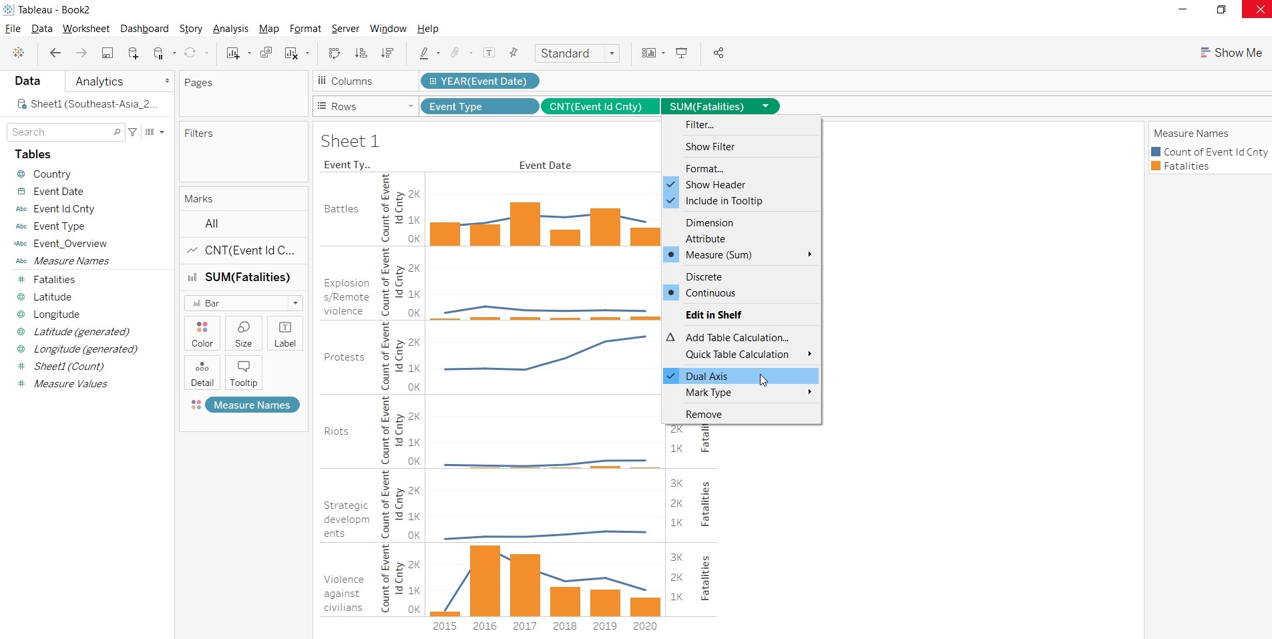Viewport: 1272px width, 639px height.
Task: Select the Discrete option in the menu
Action: (x=703, y=277)
